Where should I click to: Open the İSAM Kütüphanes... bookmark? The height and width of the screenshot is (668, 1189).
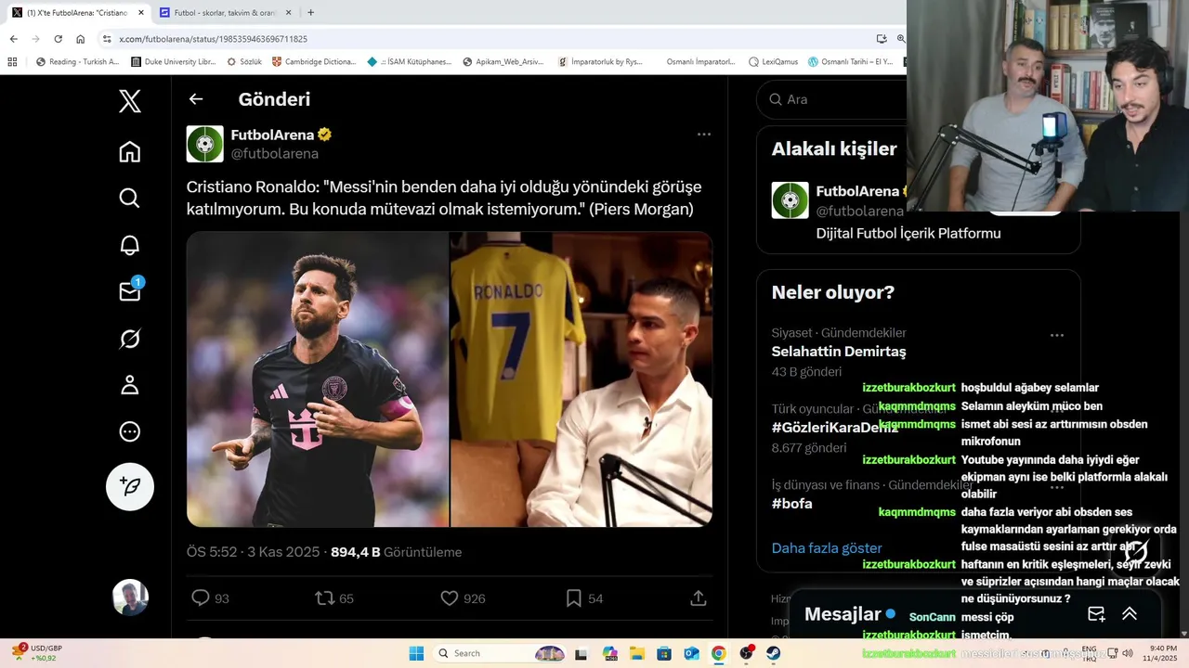click(x=410, y=62)
